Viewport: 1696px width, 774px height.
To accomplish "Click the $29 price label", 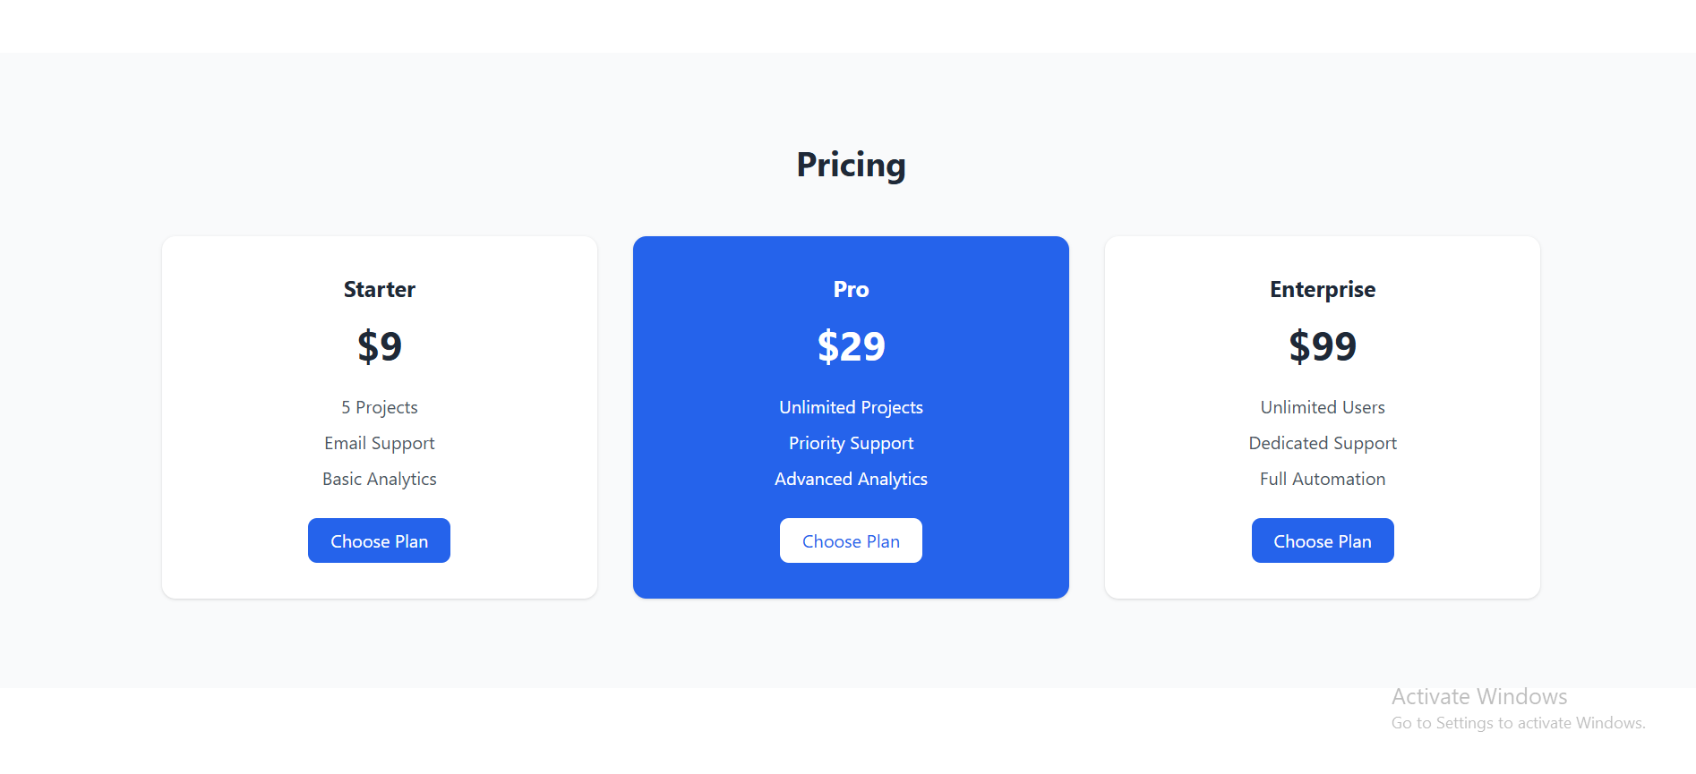I will coord(851,346).
